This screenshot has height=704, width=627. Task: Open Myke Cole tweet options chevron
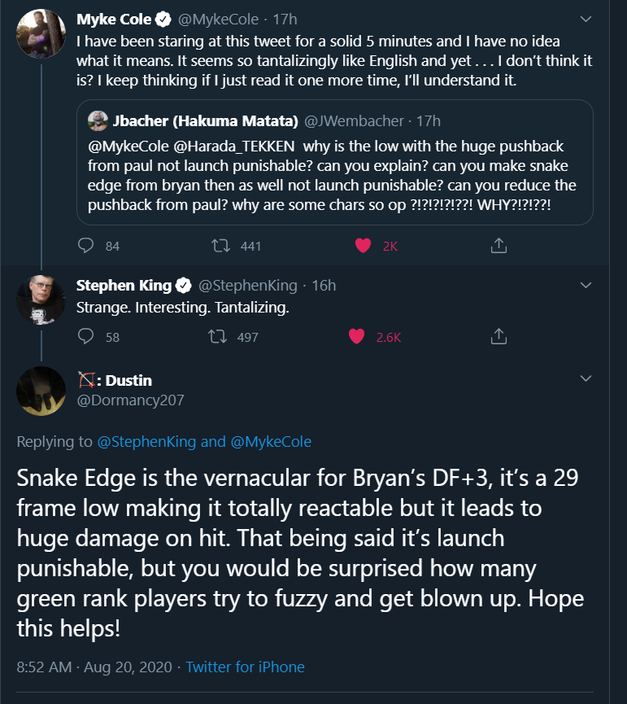586,18
